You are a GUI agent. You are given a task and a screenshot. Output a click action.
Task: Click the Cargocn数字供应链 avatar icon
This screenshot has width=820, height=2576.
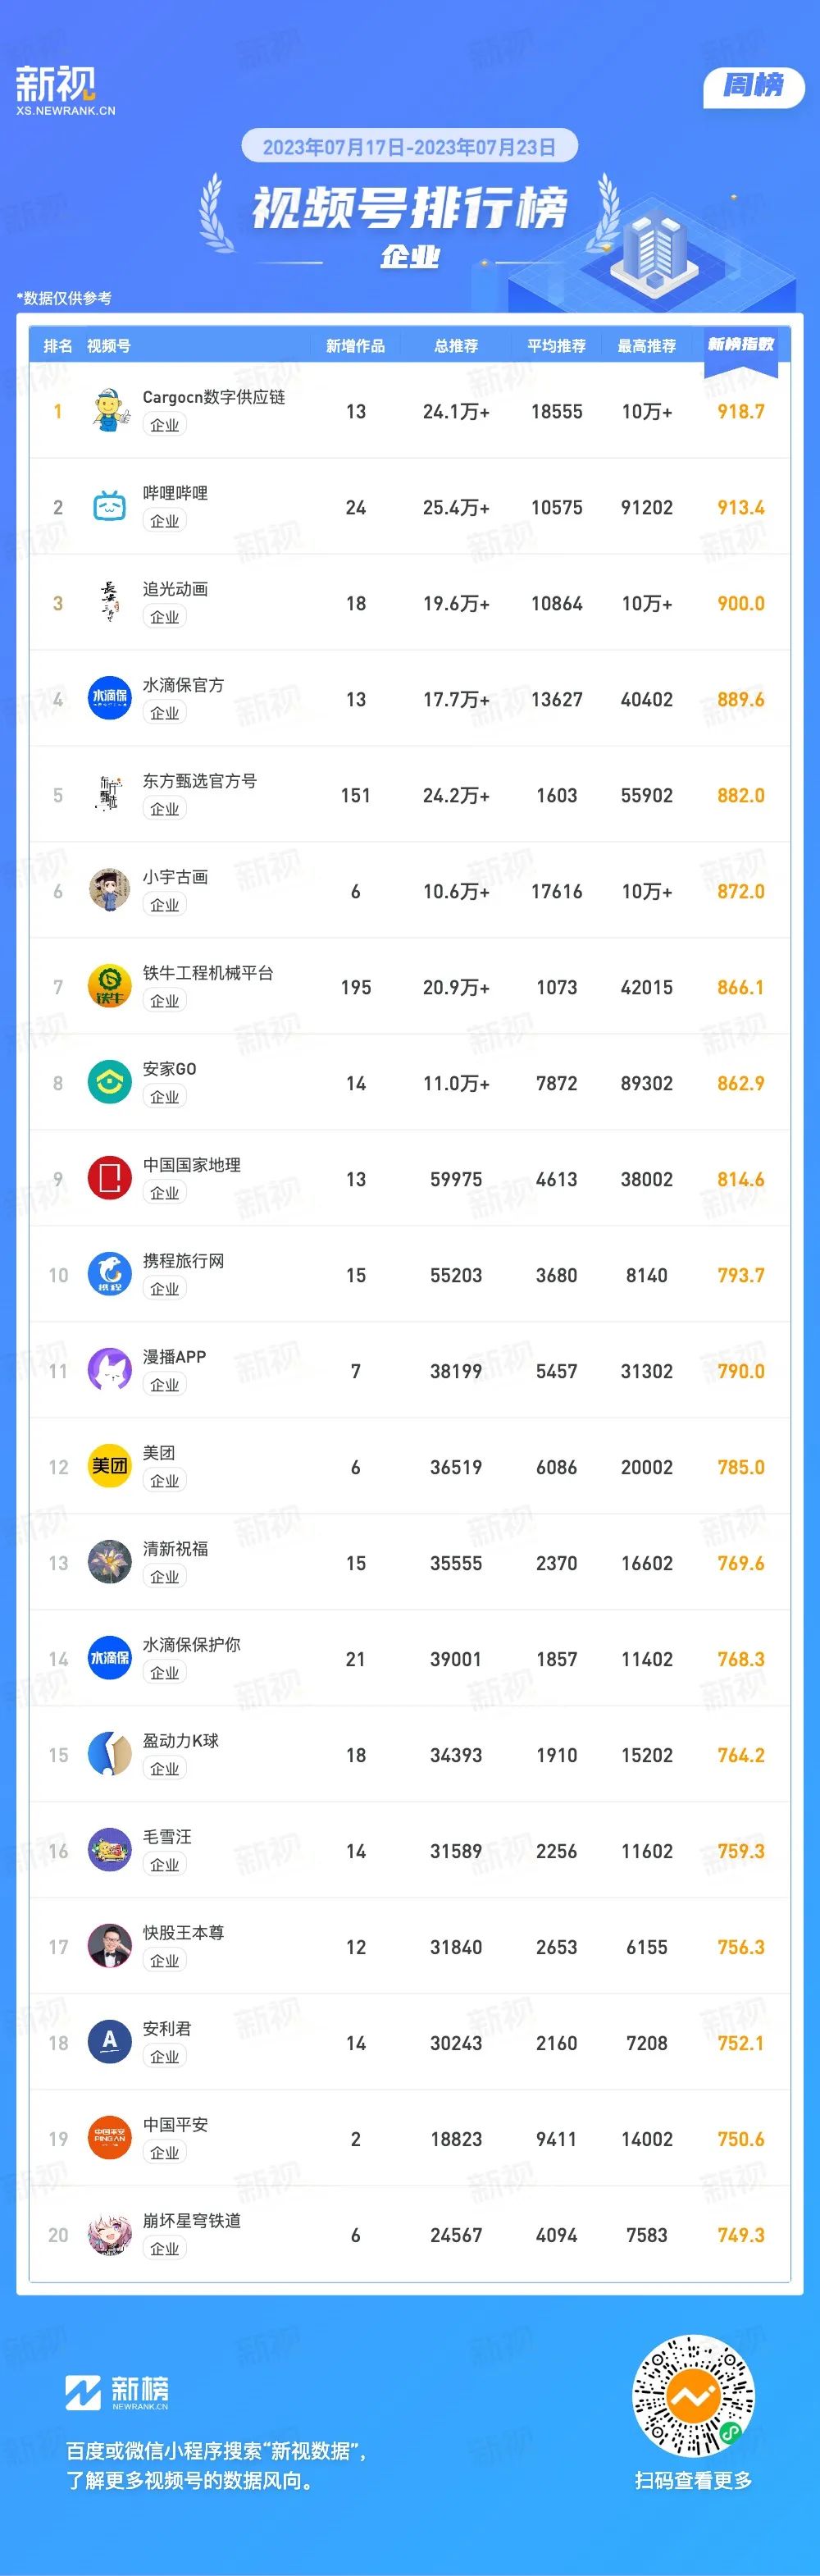[110, 411]
